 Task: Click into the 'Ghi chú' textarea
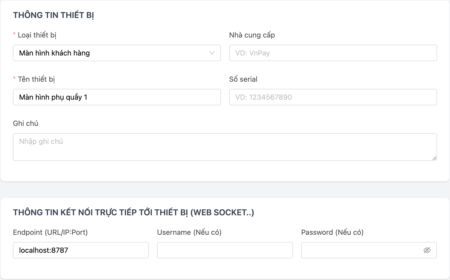[x=224, y=147]
